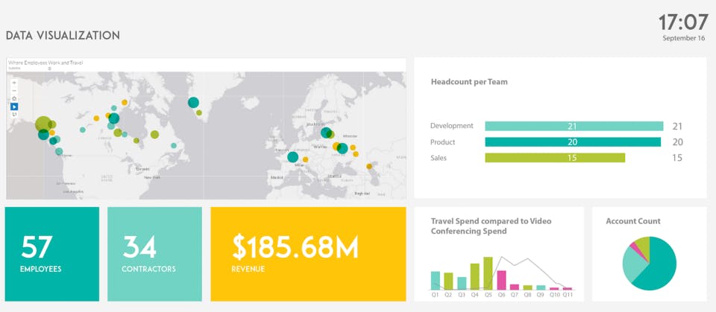Click the teal bubble near Milan on the map
This screenshot has height=312, width=716.
pyautogui.click(x=292, y=157)
